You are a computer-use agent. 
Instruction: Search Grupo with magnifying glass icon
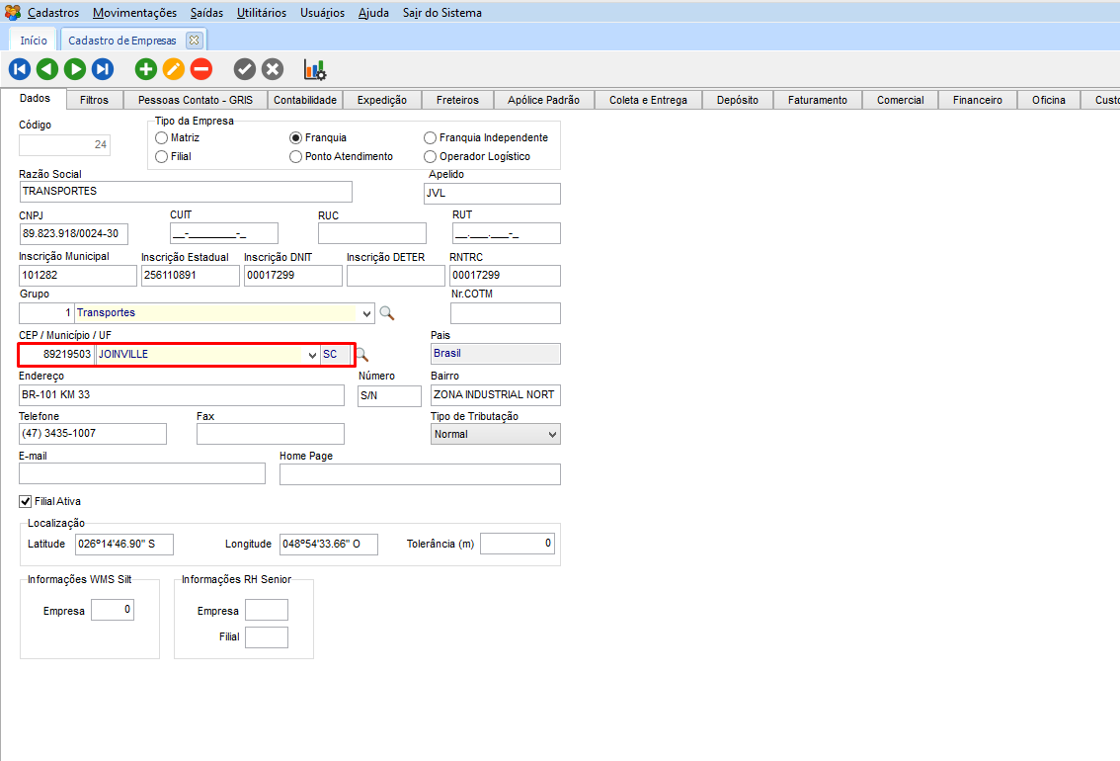tap(387, 313)
